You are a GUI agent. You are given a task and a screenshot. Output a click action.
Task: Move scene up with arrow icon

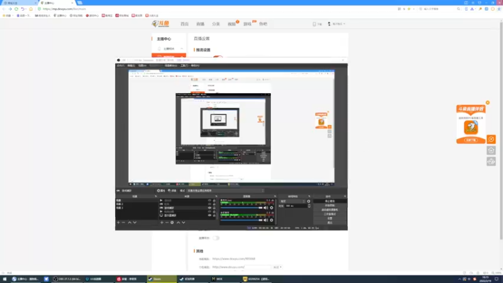tap(130, 223)
